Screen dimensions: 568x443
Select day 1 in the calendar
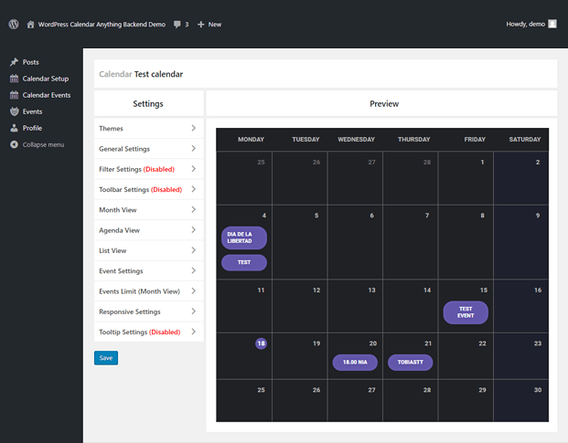tap(482, 162)
